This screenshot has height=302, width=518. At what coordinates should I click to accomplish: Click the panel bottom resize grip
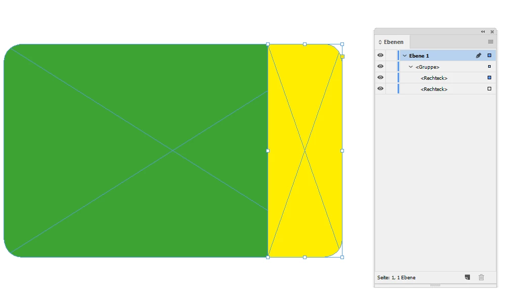[435, 285]
